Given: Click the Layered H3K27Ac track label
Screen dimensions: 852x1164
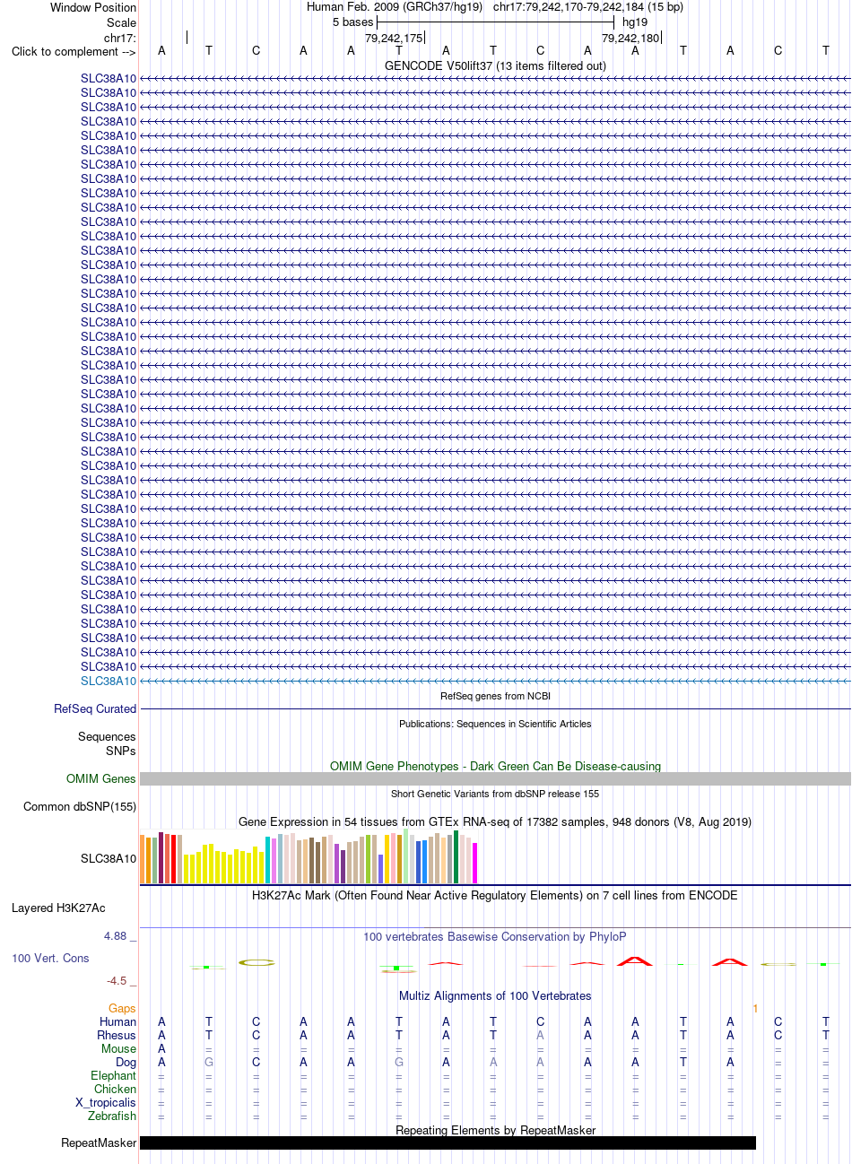Looking at the screenshot, I should click(x=58, y=908).
